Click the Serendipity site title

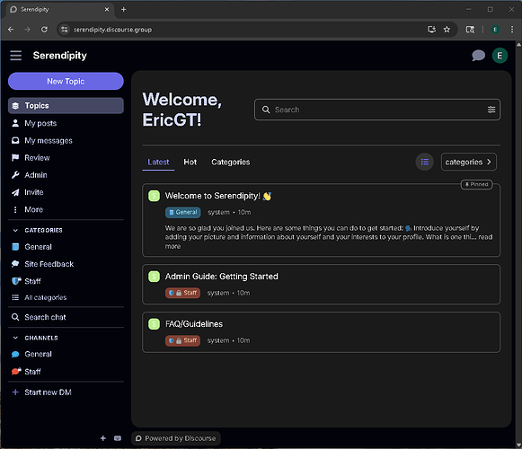point(59,56)
